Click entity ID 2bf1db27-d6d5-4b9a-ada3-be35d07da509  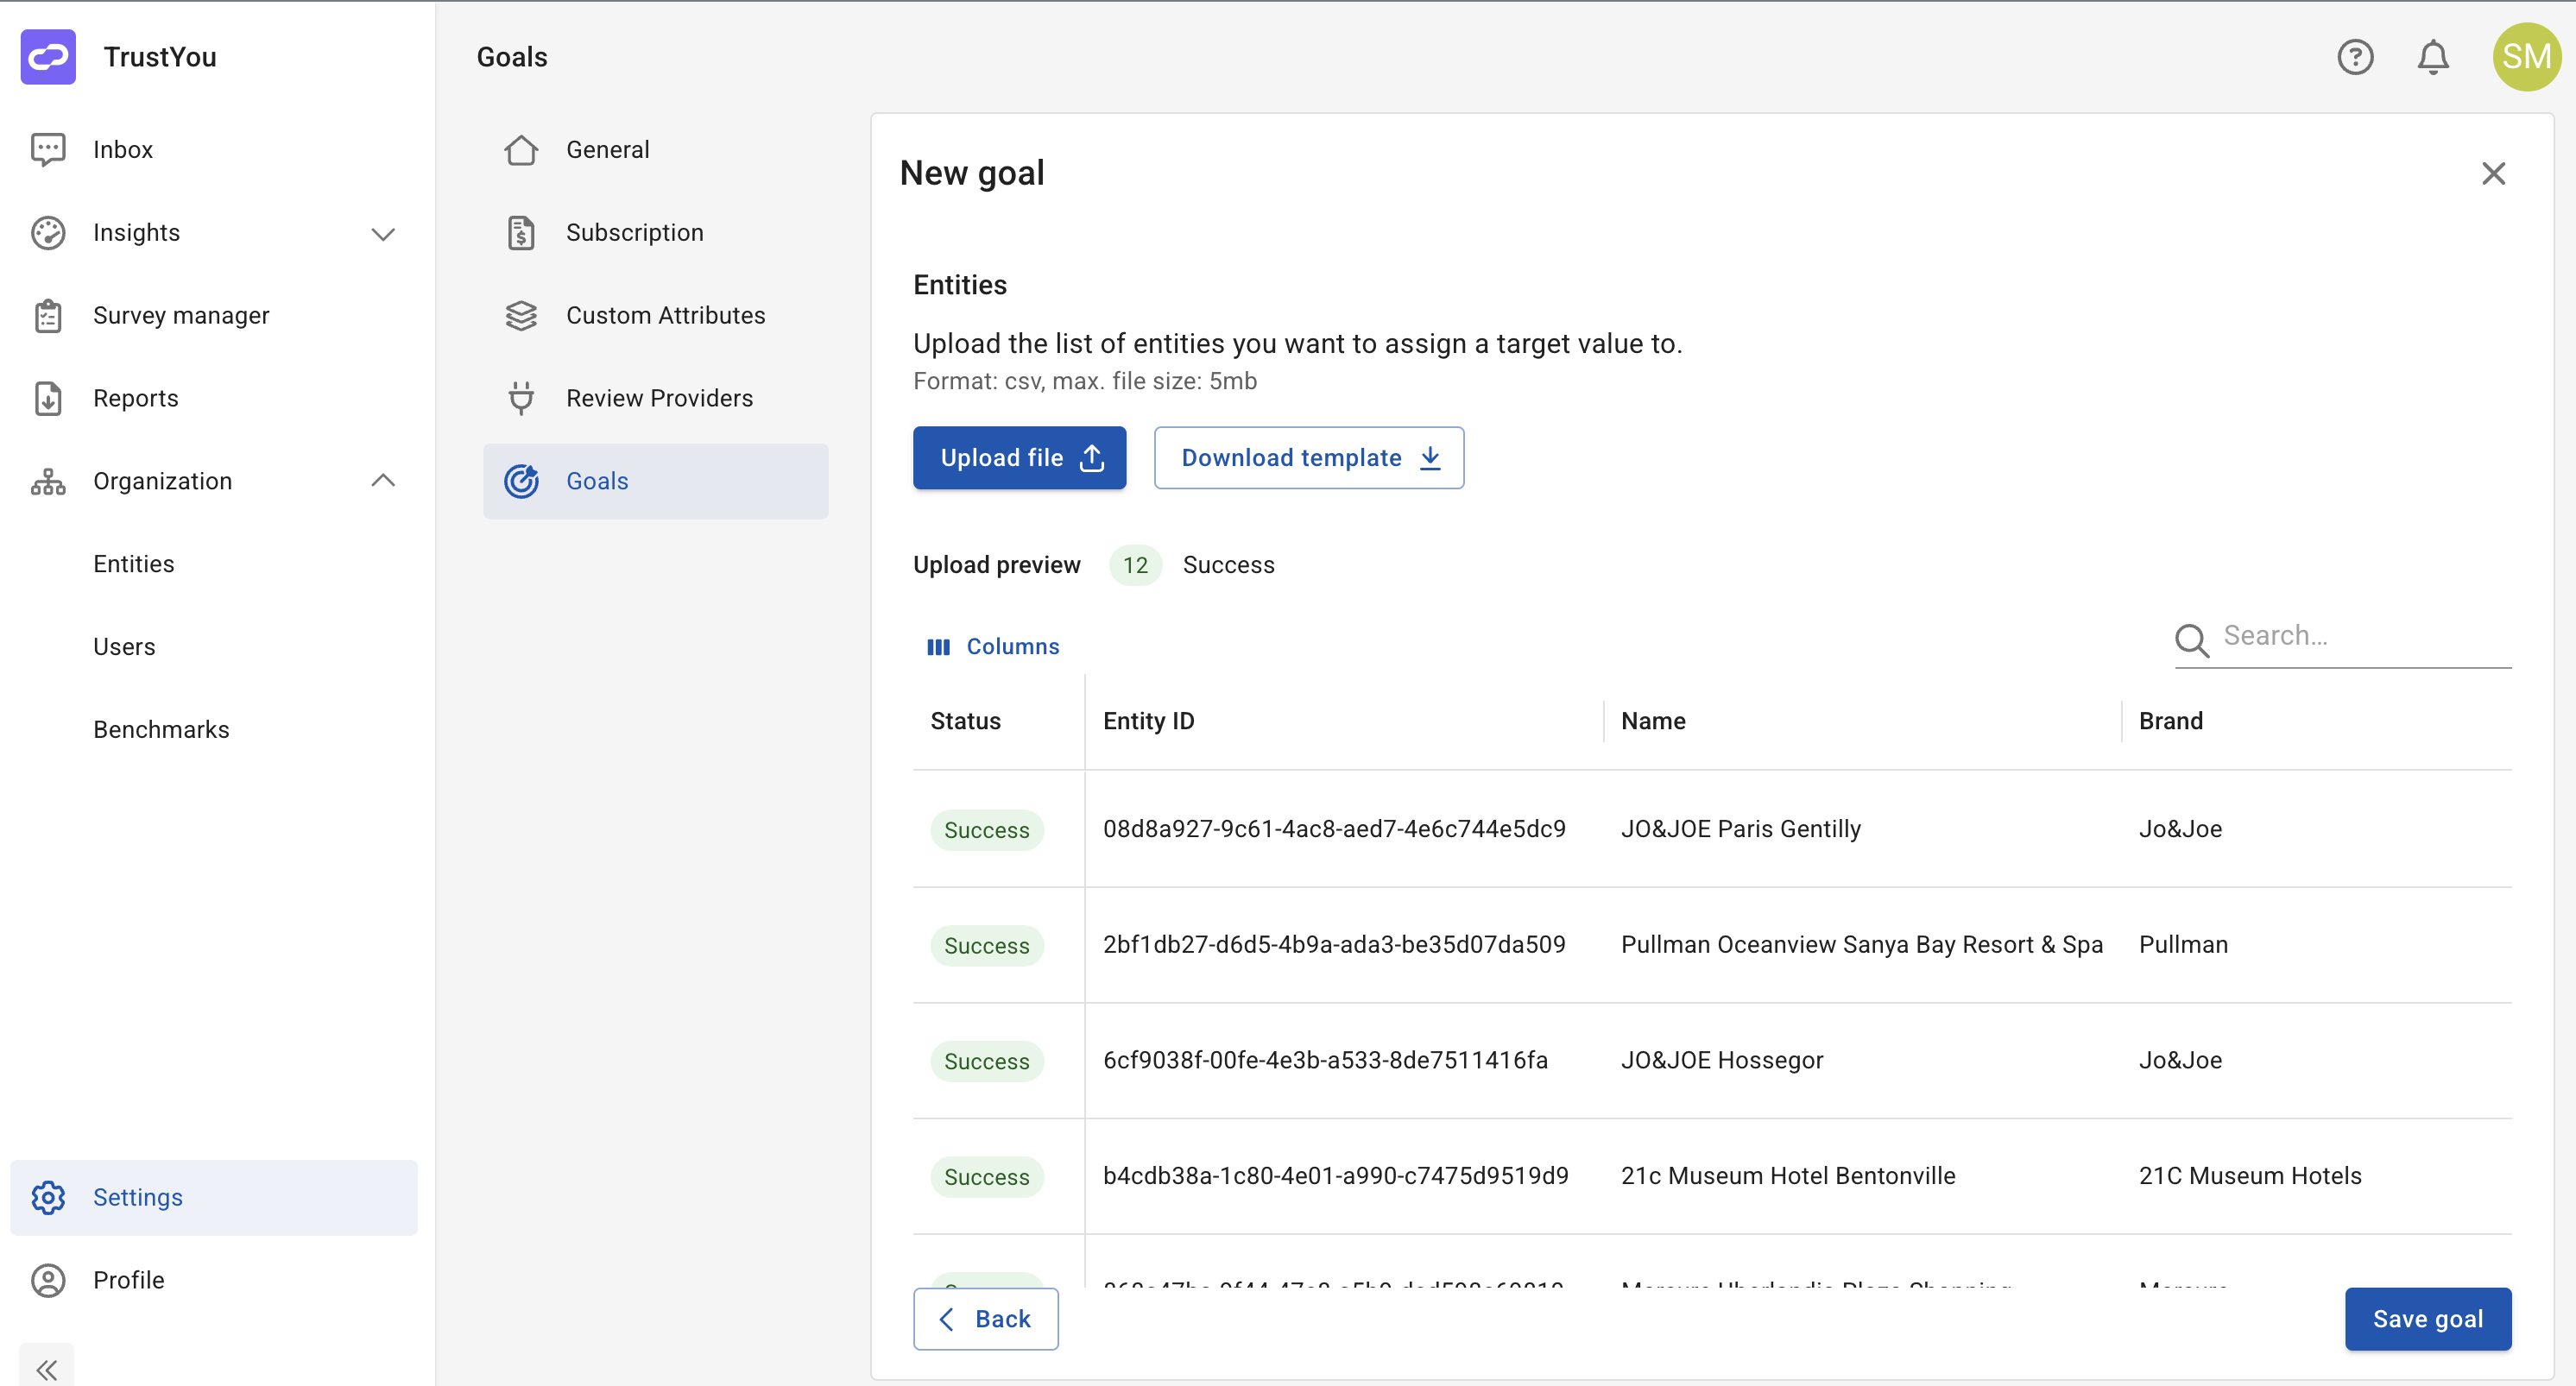point(1334,945)
